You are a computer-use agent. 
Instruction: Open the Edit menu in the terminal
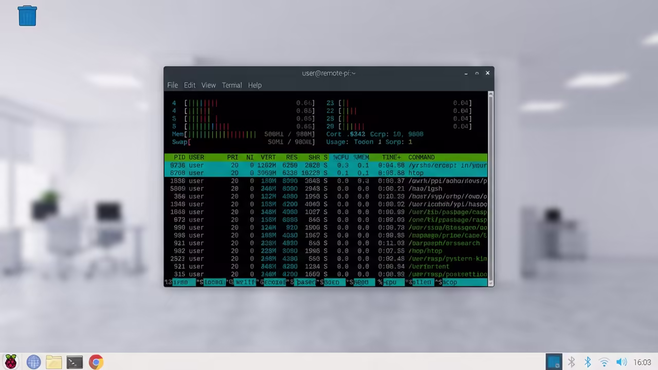point(190,85)
